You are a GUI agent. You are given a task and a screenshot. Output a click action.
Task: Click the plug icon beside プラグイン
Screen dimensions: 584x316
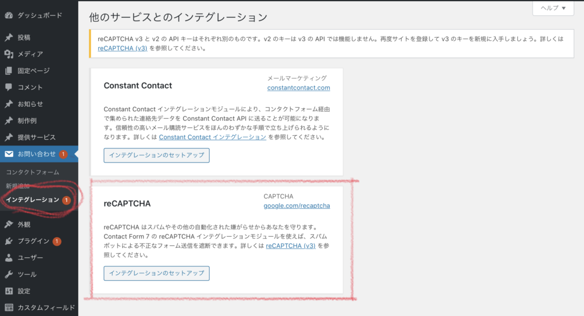9,241
